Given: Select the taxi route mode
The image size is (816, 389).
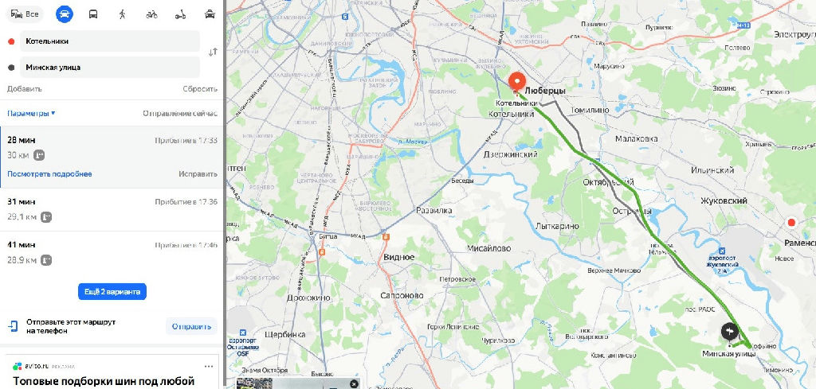Looking at the screenshot, I should [x=210, y=14].
